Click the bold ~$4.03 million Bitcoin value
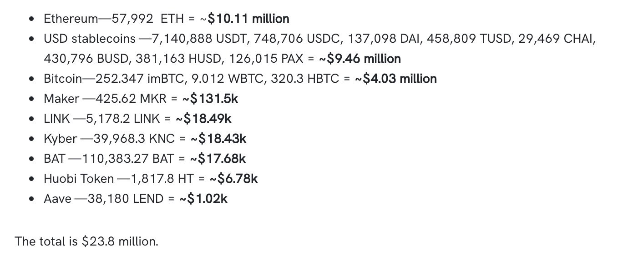The image size is (618, 261). click(395, 79)
